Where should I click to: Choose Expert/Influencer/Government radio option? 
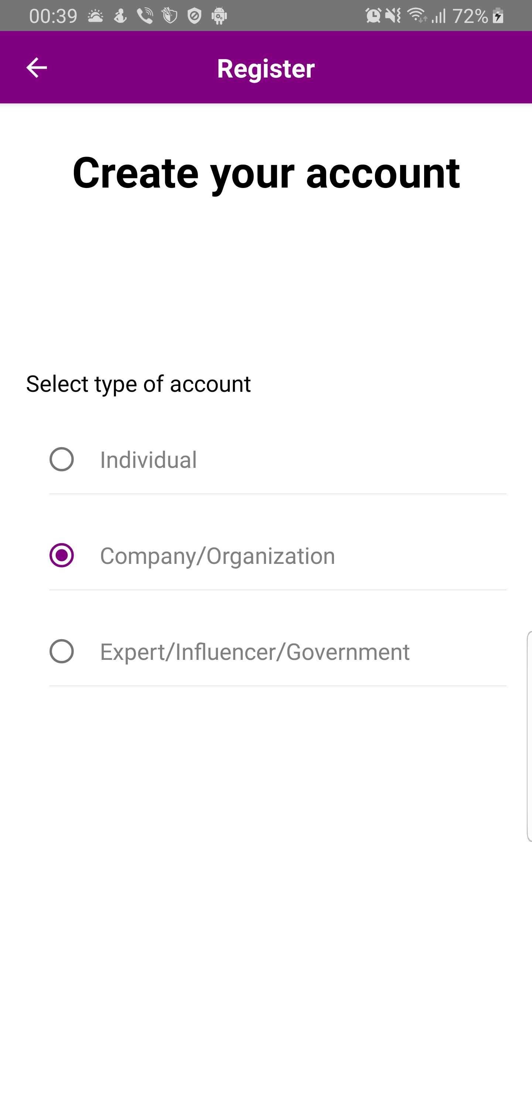tap(62, 651)
